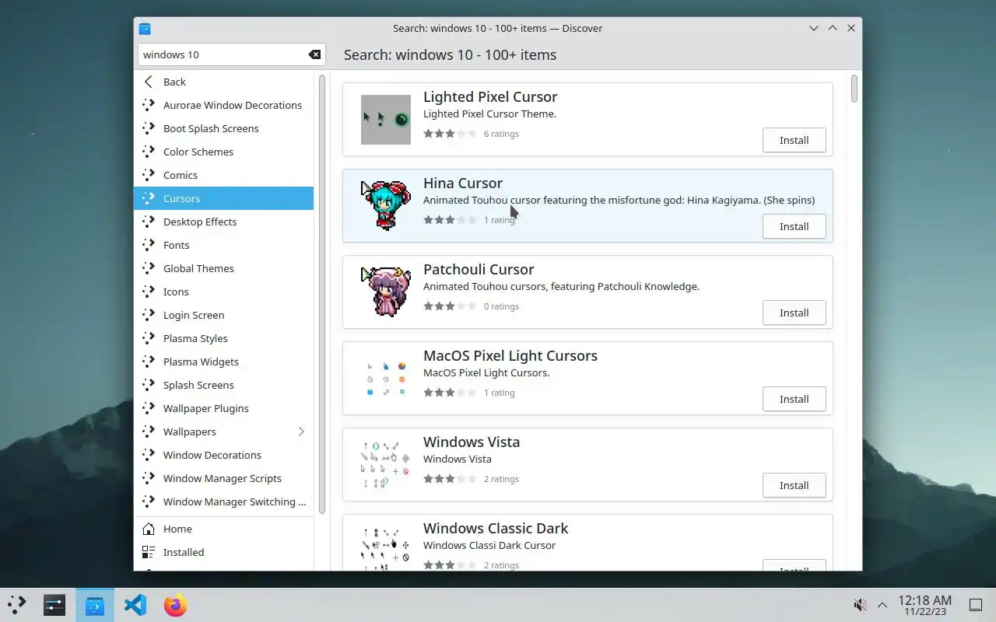This screenshot has width=996, height=622.
Task: Open Aurorae Window Decorations category
Action: pyautogui.click(x=223, y=105)
